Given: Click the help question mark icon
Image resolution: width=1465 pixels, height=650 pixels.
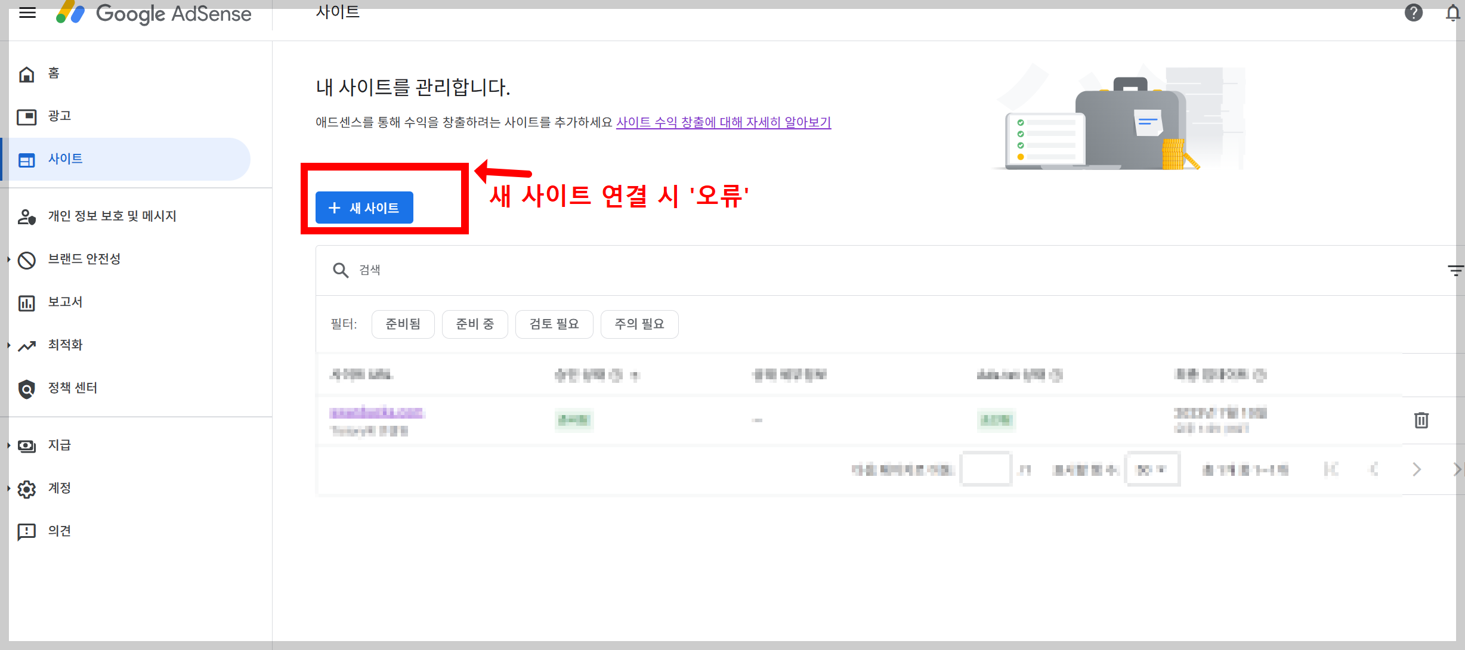Looking at the screenshot, I should (x=1413, y=13).
